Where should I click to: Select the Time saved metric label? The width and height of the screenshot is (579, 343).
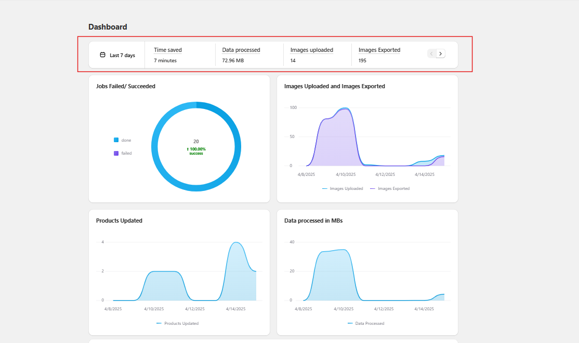168,50
